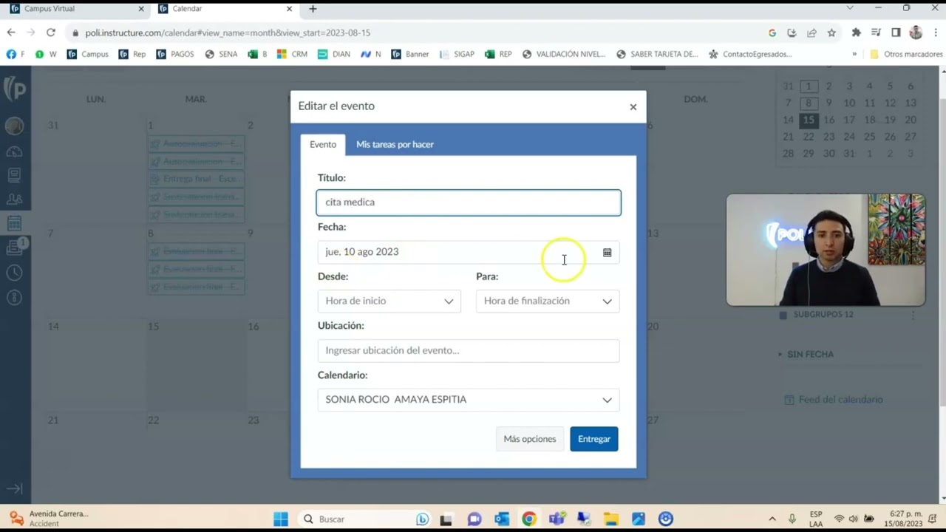946x532 pixels.
Task: Open the Inbox with unread notification
Action: coord(15,246)
